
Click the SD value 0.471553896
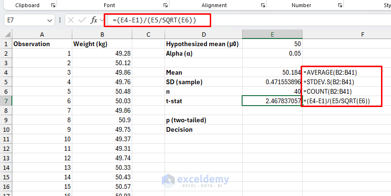(272, 82)
